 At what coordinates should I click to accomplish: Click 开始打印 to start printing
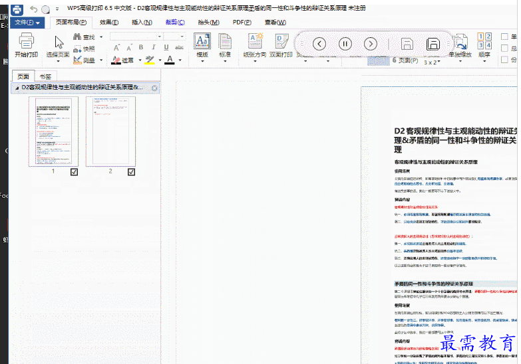tap(26, 45)
